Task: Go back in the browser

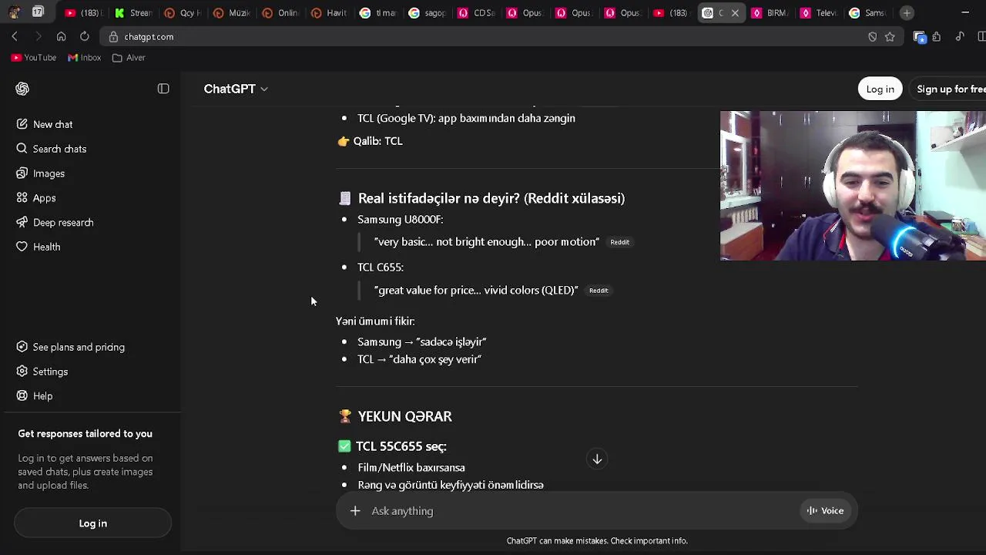Action: (15, 36)
